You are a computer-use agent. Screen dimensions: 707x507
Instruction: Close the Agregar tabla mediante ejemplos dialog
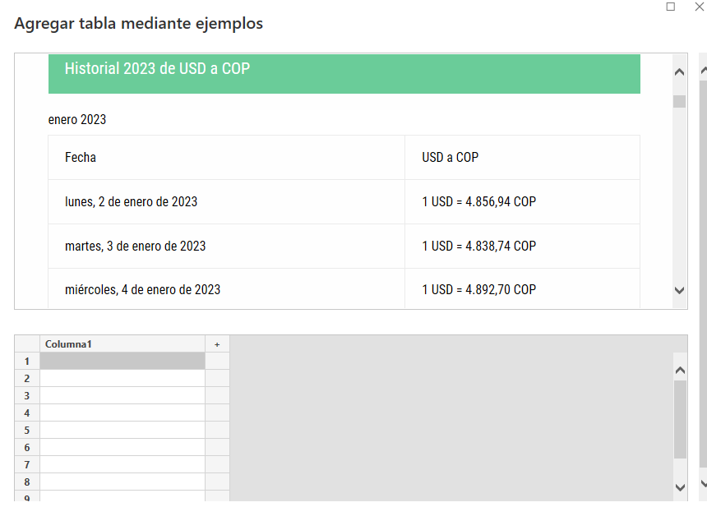[x=699, y=7]
